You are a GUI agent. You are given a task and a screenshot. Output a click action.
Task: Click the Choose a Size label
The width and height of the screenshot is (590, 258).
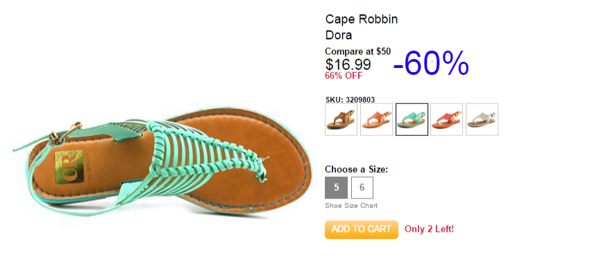pos(356,170)
